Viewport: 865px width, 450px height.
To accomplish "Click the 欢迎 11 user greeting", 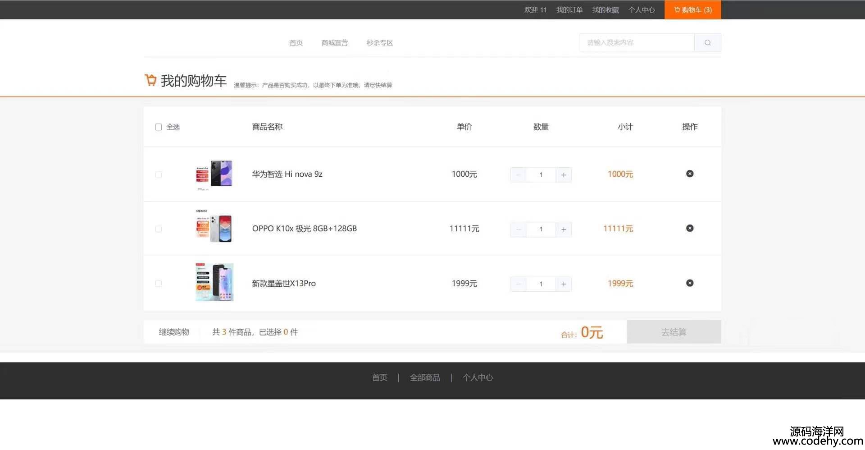I will (535, 10).
